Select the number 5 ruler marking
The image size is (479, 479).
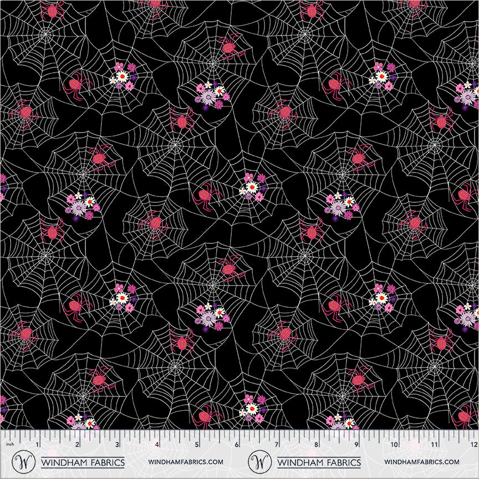click(x=197, y=444)
